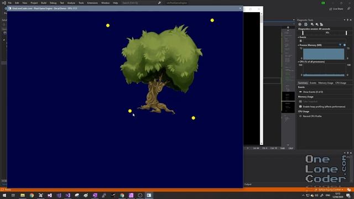Click the Live Share icon in the title bar
The image size is (354, 199).
[331, 9]
